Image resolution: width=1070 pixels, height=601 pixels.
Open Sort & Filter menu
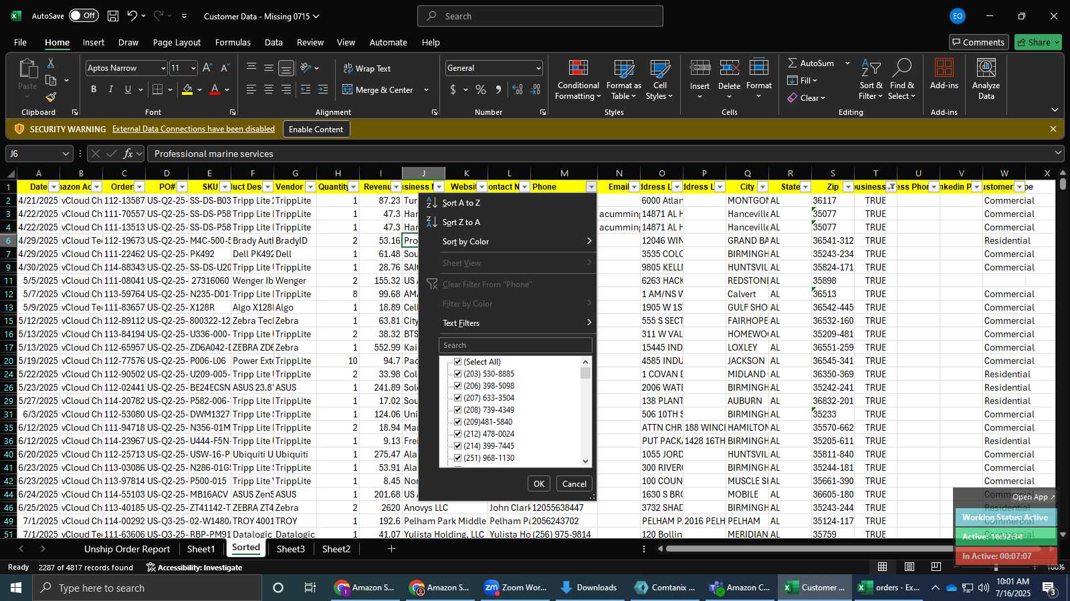click(871, 80)
